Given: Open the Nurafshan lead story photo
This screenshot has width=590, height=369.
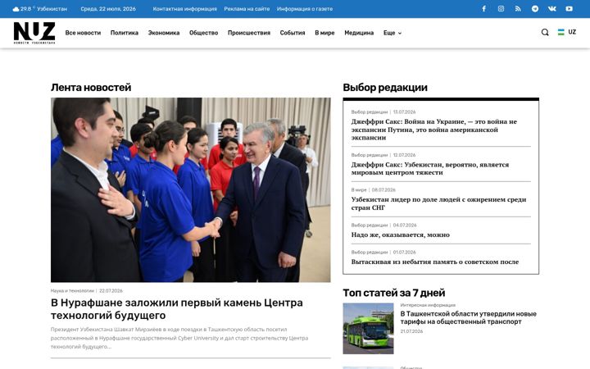Looking at the screenshot, I should click(191, 189).
